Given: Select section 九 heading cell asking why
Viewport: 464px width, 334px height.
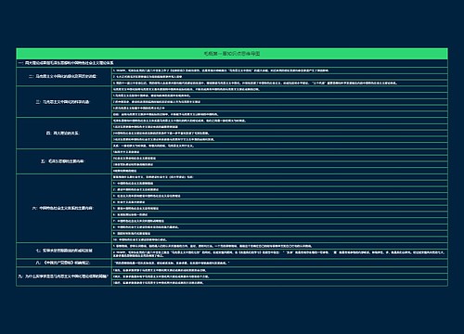Looking at the screenshot, I should tap(64, 276).
